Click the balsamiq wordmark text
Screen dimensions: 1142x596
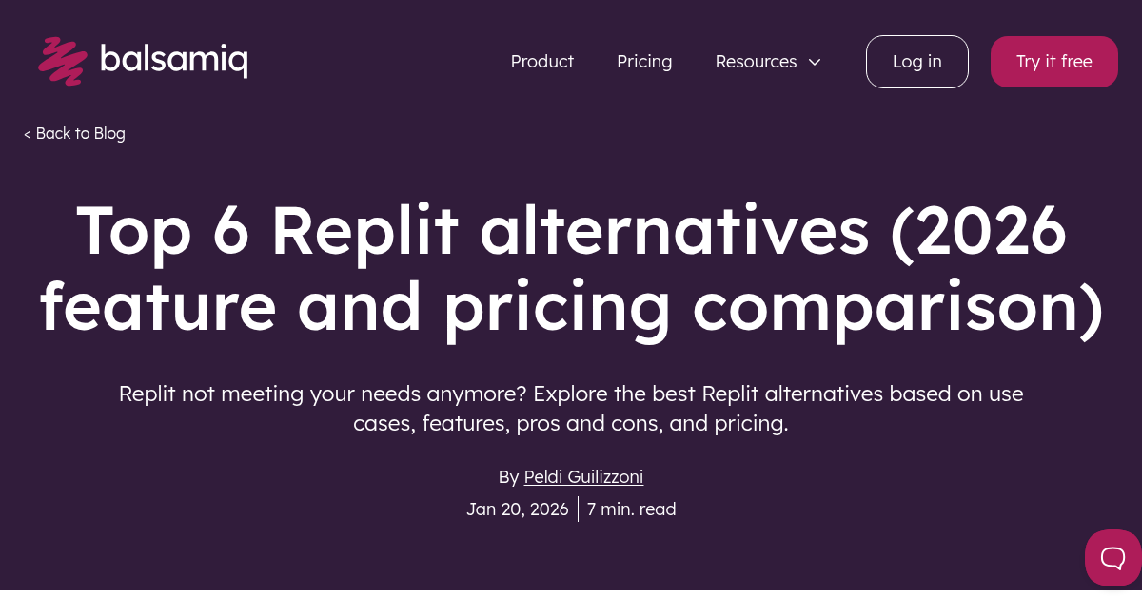pyautogui.click(x=173, y=60)
